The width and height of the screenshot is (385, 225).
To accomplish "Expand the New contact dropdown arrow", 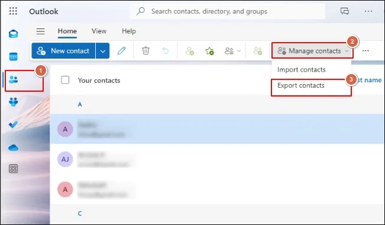I will [x=103, y=51].
